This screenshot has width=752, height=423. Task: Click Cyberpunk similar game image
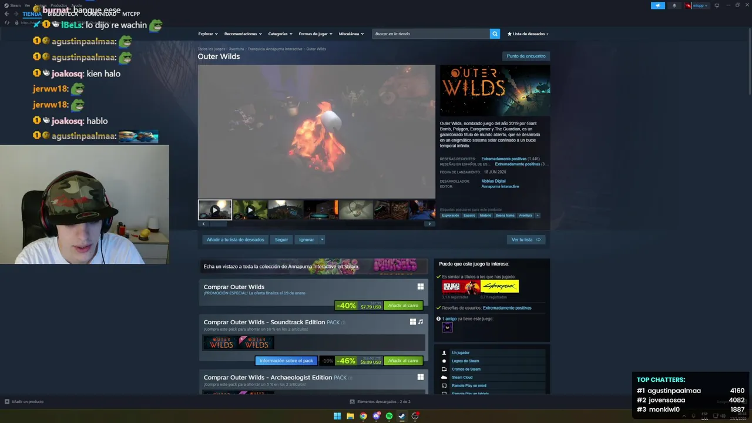click(499, 287)
